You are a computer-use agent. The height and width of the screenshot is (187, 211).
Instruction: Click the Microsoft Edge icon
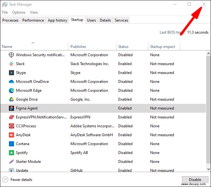(x=11, y=90)
